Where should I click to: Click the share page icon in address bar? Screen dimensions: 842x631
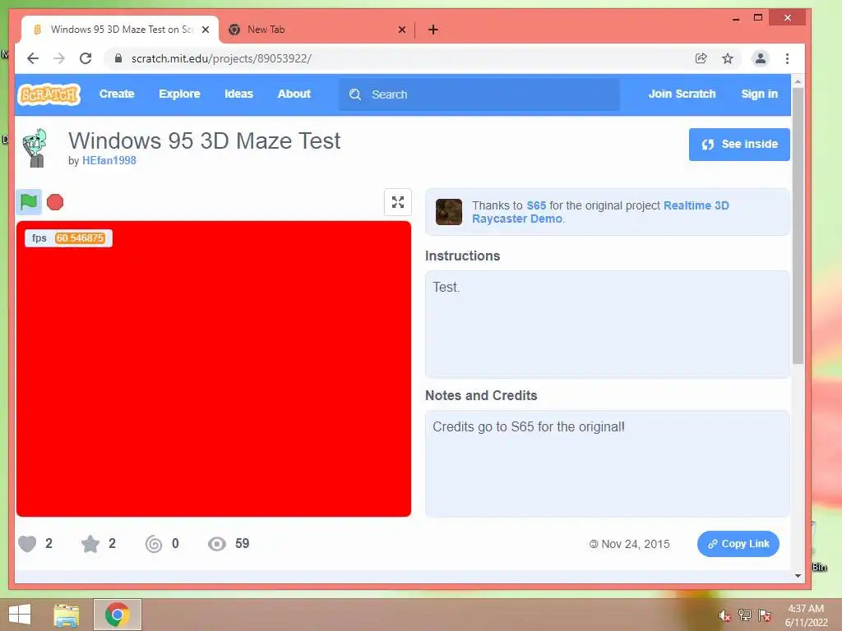(701, 58)
